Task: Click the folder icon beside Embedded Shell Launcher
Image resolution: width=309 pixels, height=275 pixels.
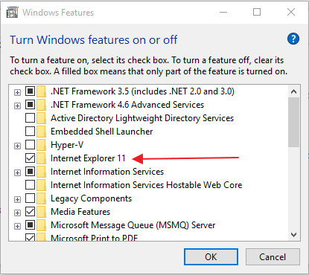Action: 42,132
